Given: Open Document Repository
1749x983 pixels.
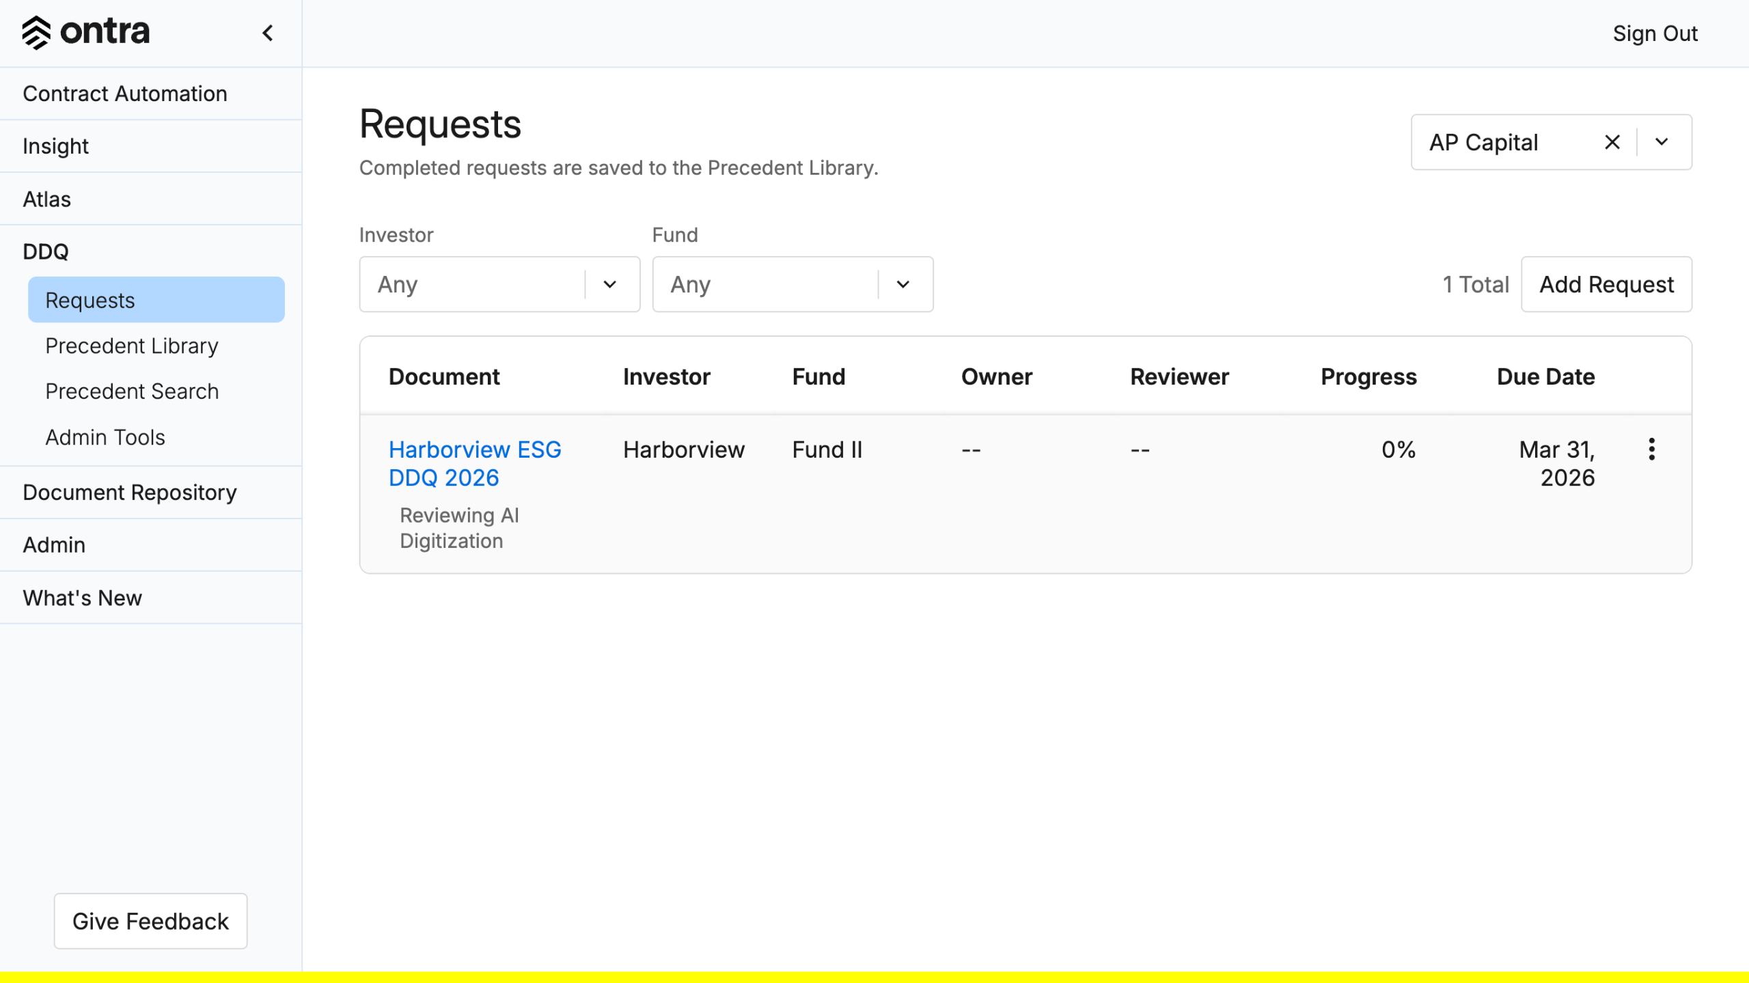Looking at the screenshot, I should [x=130, y=493].
